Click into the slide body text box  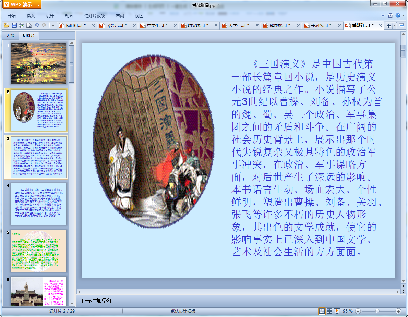click(x=307, y=158)
